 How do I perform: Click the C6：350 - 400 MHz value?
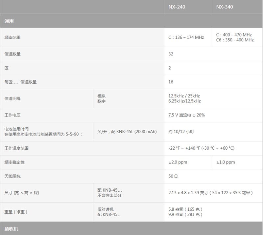point(235,40)
